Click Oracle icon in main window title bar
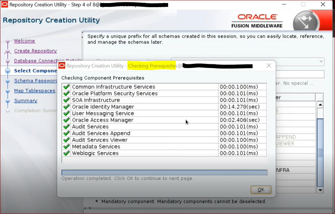Viewport: 335px width, 214px height. [4, 4]
